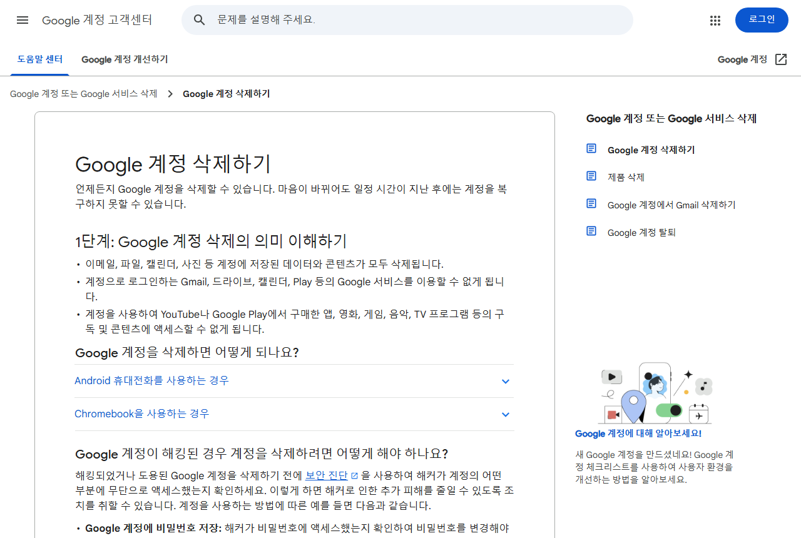Switch to the 도움말 센터 tab
801x538 pixels.
tap(40, 59)
